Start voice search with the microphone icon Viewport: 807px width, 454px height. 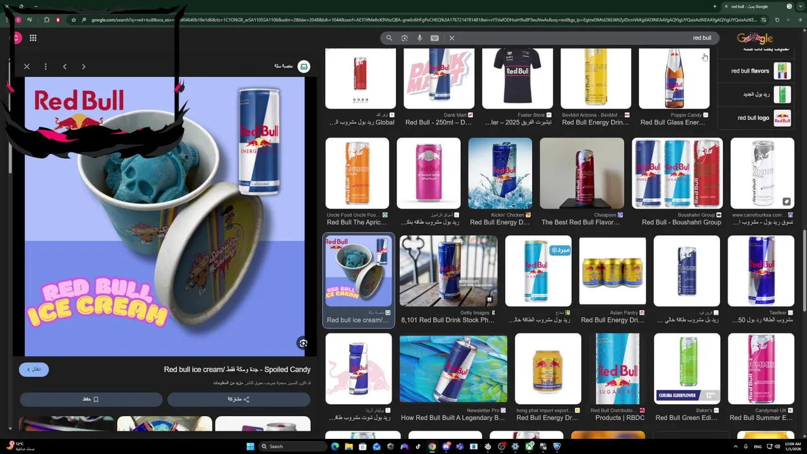(419, 38)
